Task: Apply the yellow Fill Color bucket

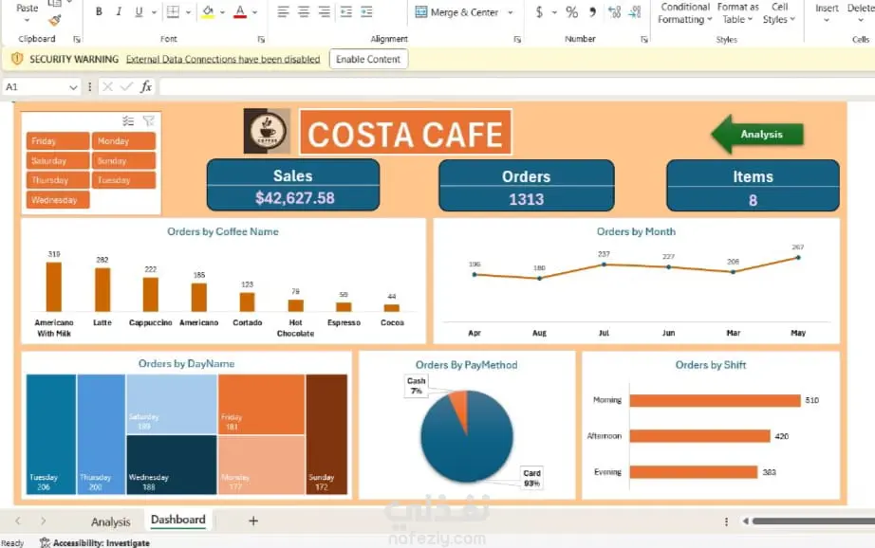Action: [208, 11]
